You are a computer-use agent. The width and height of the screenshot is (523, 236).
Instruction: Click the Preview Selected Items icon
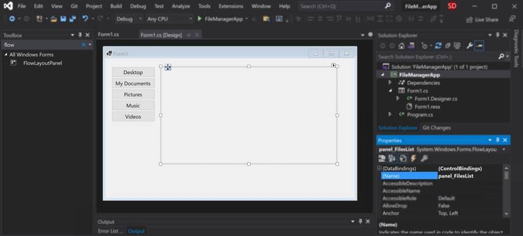point(479,46)
